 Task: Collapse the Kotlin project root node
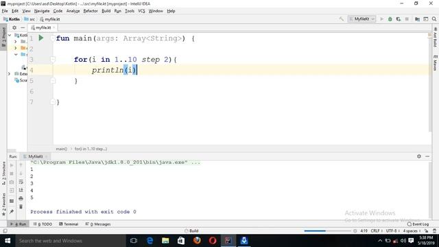(x=10, y=35)
